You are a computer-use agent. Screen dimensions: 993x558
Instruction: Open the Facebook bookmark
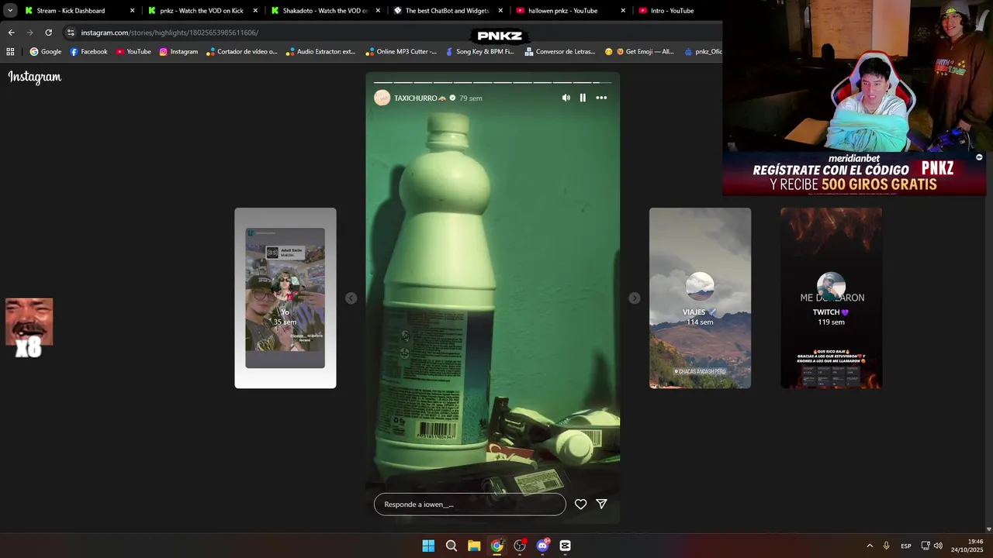(88, 52)
